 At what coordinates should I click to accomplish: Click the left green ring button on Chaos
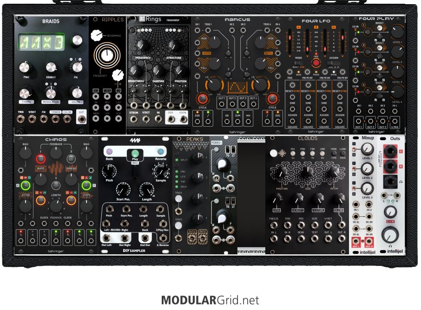click(26, 185)
